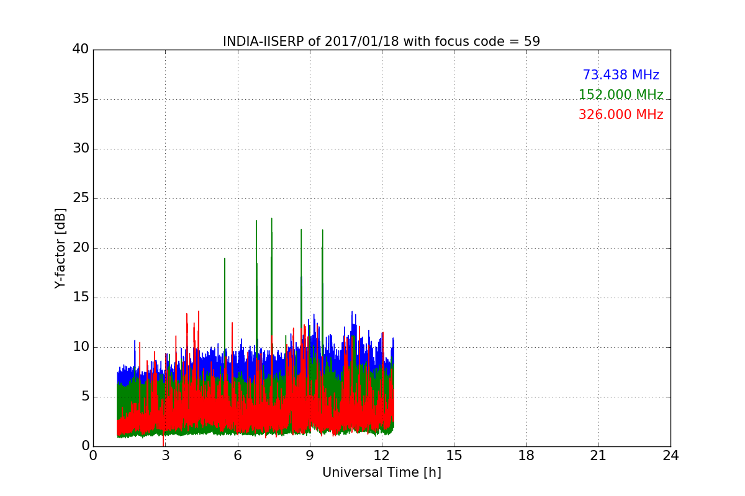Click the tallest green peak near 23 dB

[271, 219]
